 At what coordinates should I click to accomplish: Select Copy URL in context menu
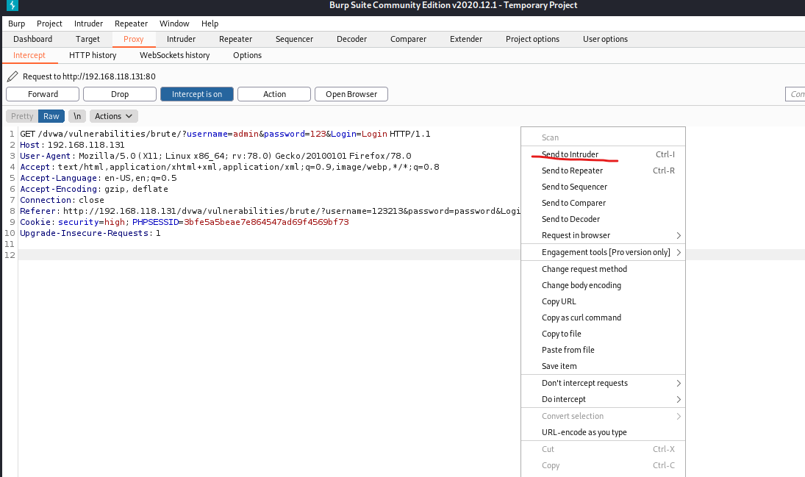604,301
